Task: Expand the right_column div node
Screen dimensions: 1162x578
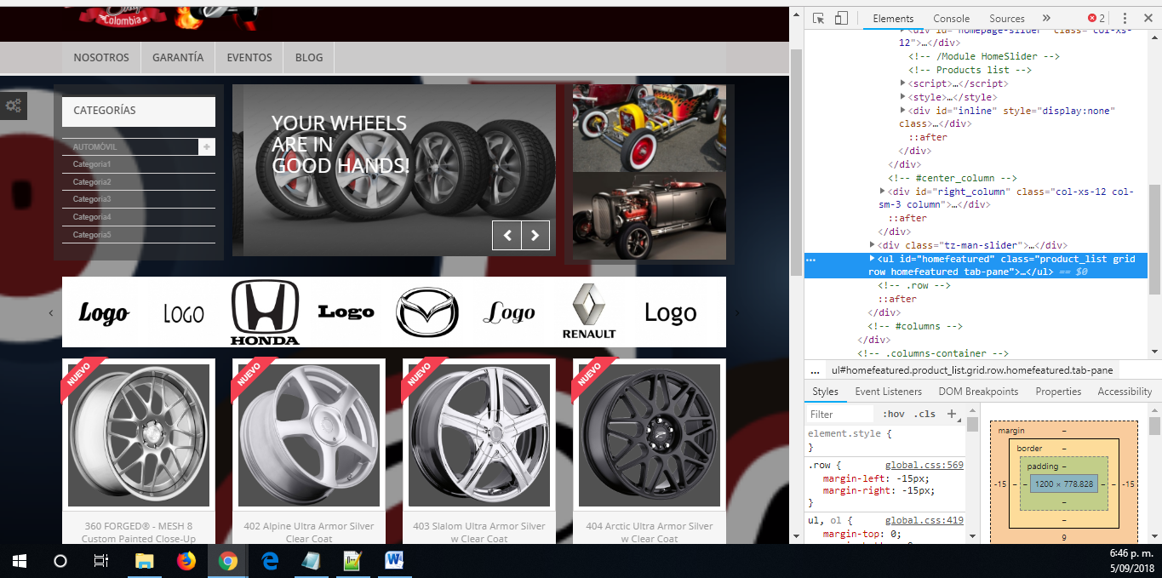Action: 883,192
